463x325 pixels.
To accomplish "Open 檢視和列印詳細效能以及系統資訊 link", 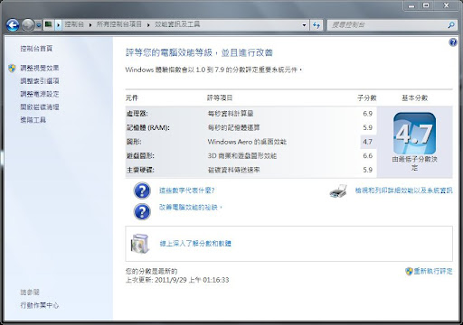I will tap(403, 190).
